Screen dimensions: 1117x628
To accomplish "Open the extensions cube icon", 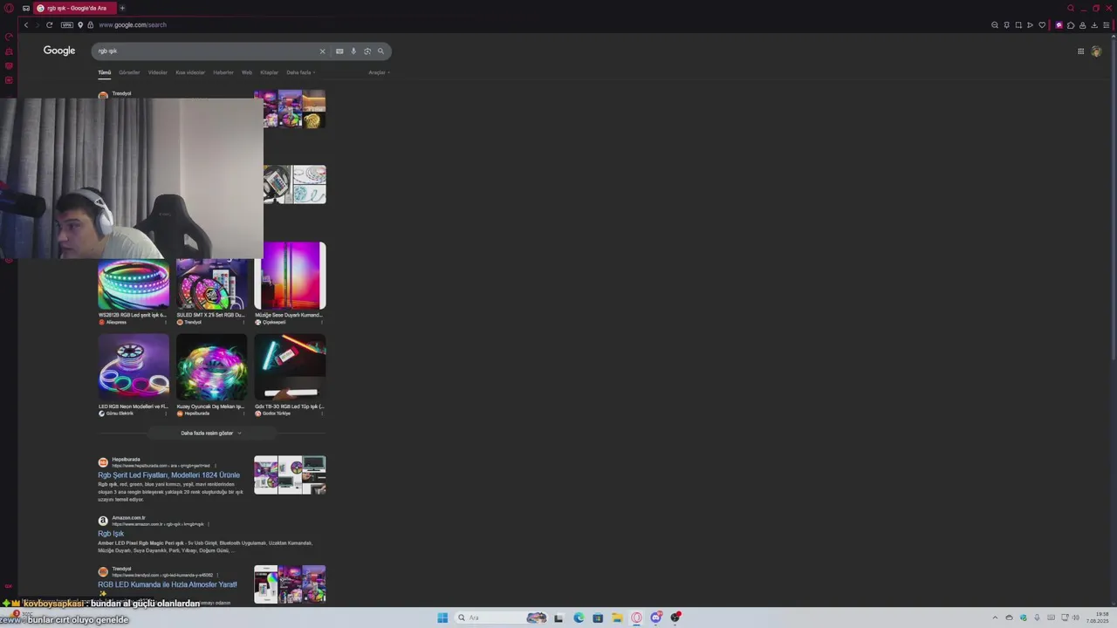I will point(1071,25).
